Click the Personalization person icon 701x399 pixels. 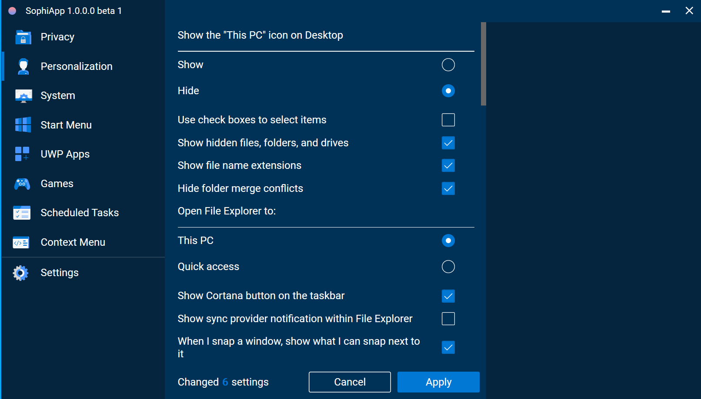coord(23,66)
